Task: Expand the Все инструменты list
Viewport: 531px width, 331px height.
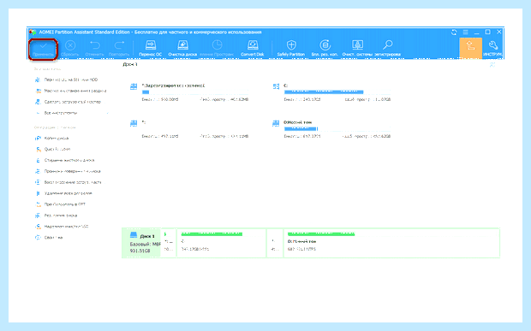Action: [71, 113]
